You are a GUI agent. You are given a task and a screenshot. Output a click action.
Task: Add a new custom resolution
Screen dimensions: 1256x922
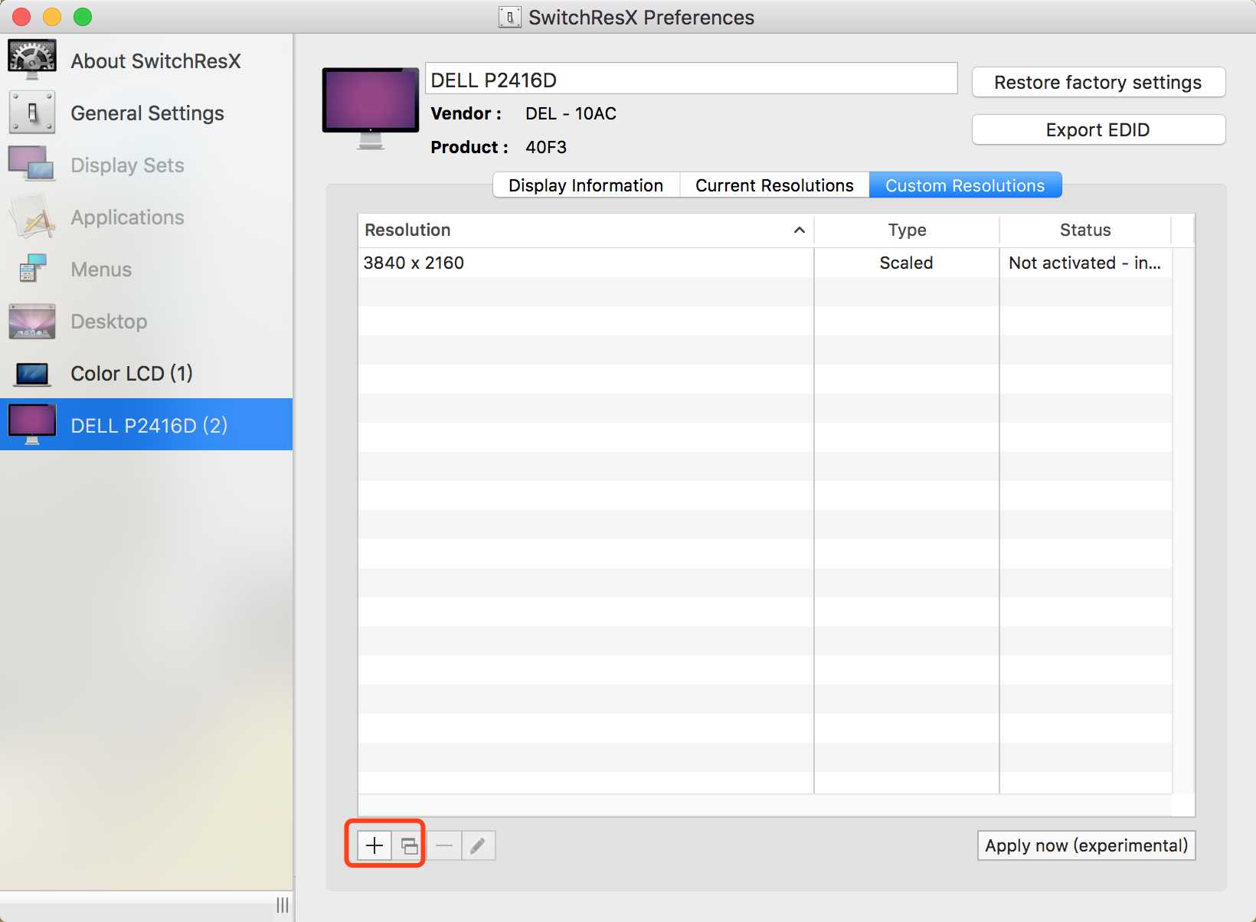(x=375, y=845)
